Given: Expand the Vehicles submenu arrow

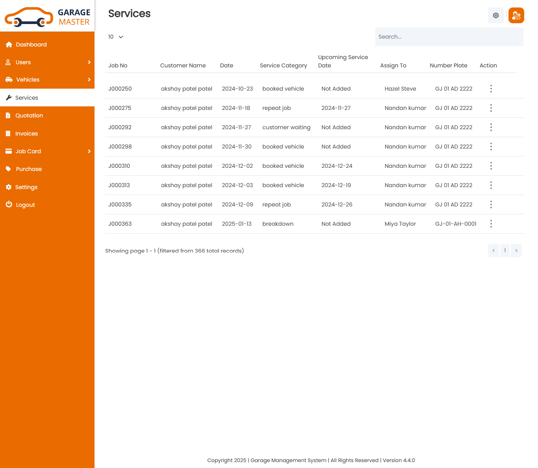Looking at the screenshot, I should tap(89, 80).
